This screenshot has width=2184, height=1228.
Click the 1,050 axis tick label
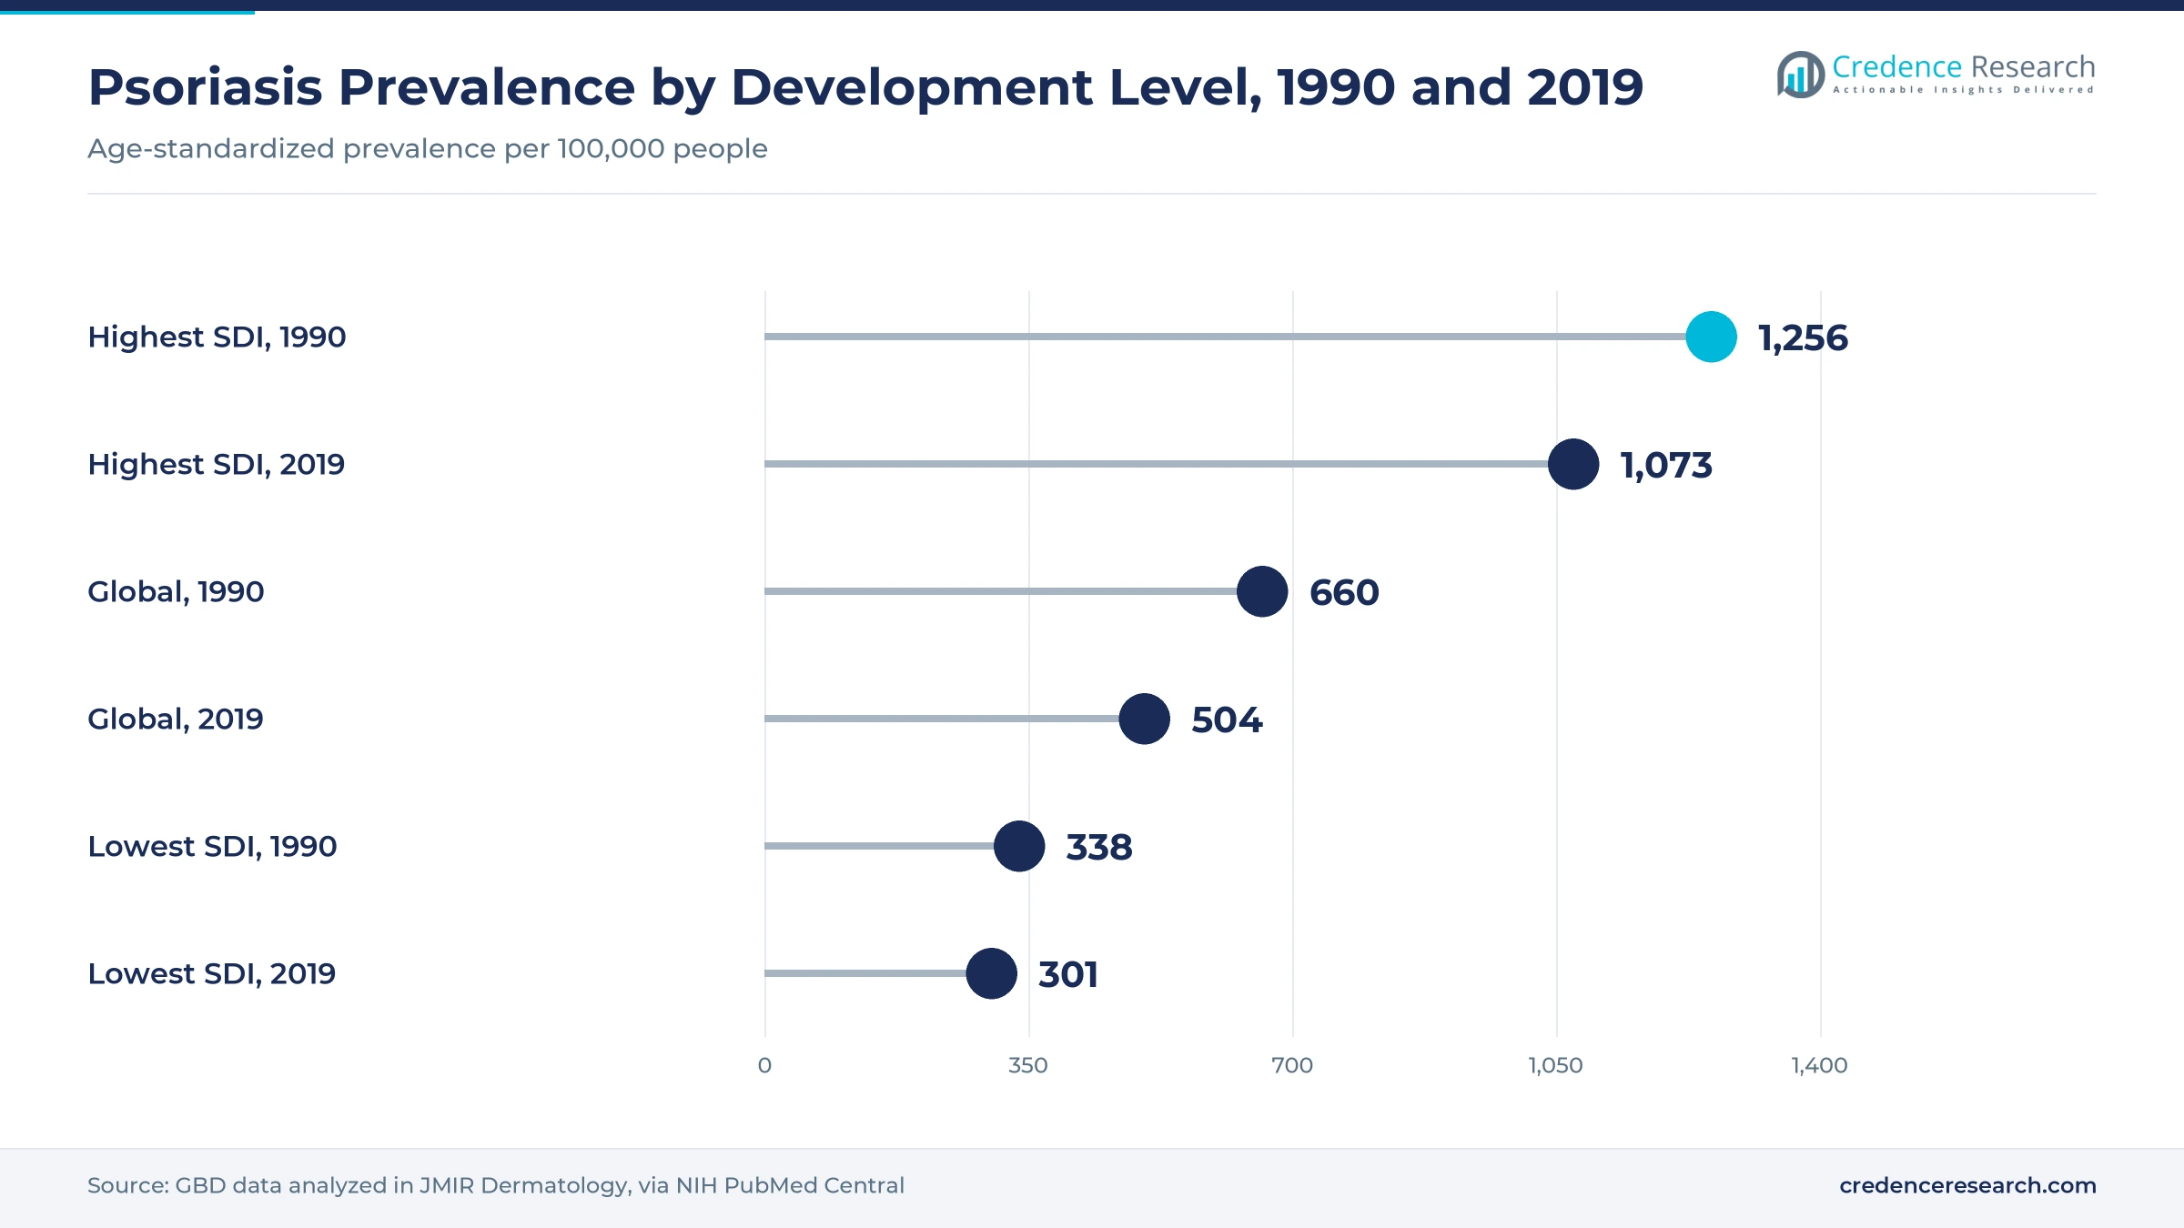click(1556, 1065)
